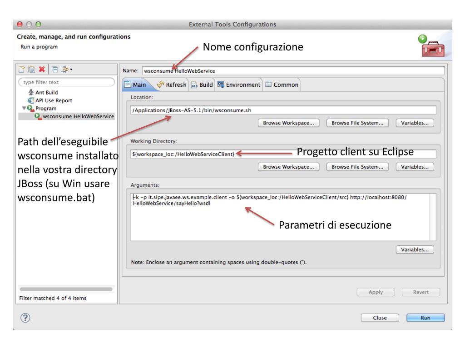This screenshot has height=349, width=465.
Task: Click Browse Workspace under Working Directory
Action: pos(288,167)
